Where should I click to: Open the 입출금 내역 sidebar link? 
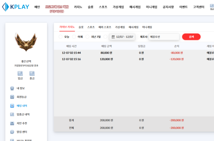point(23,114)
